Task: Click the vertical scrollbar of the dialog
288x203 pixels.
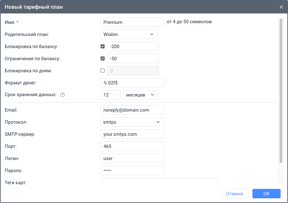Action: 281,91
